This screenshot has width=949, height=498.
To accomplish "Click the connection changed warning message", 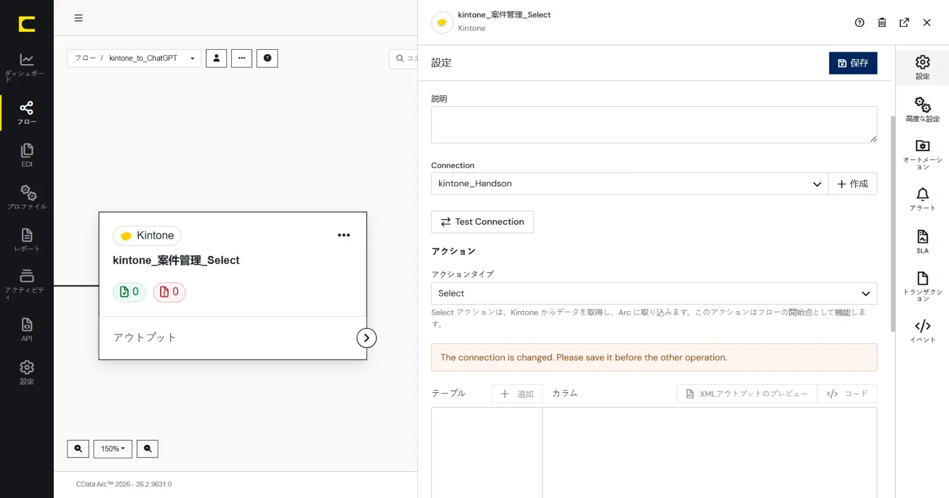I will click(x=654, y=358).
